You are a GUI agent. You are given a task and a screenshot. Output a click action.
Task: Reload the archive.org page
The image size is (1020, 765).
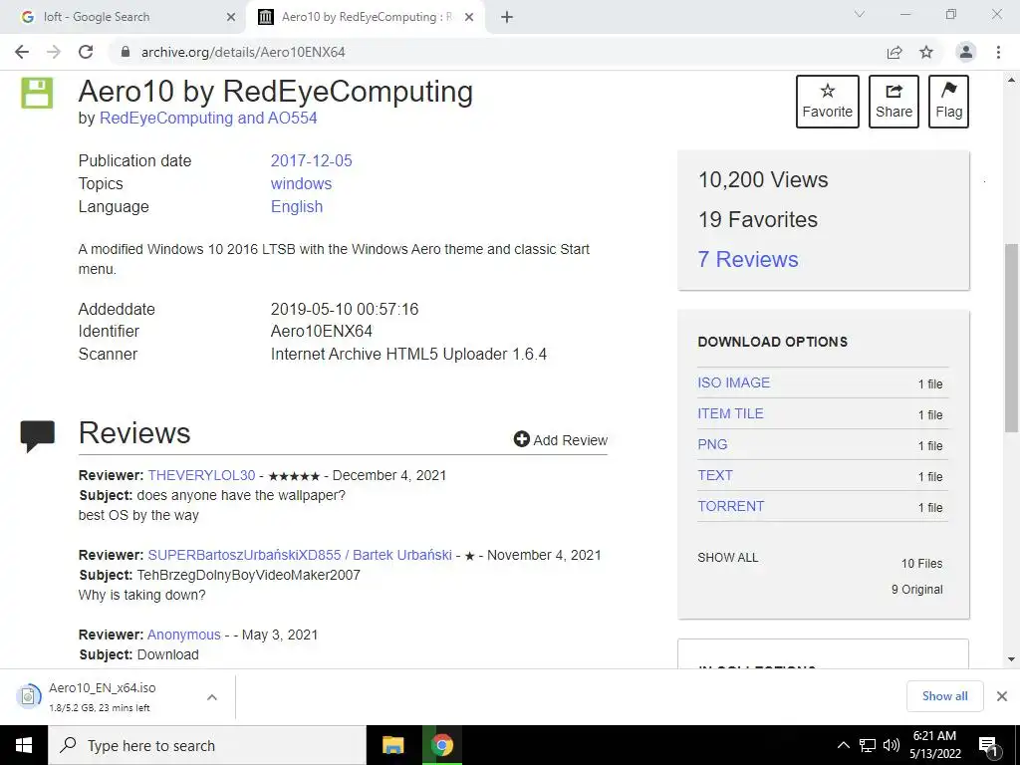[x=86, y=52]
